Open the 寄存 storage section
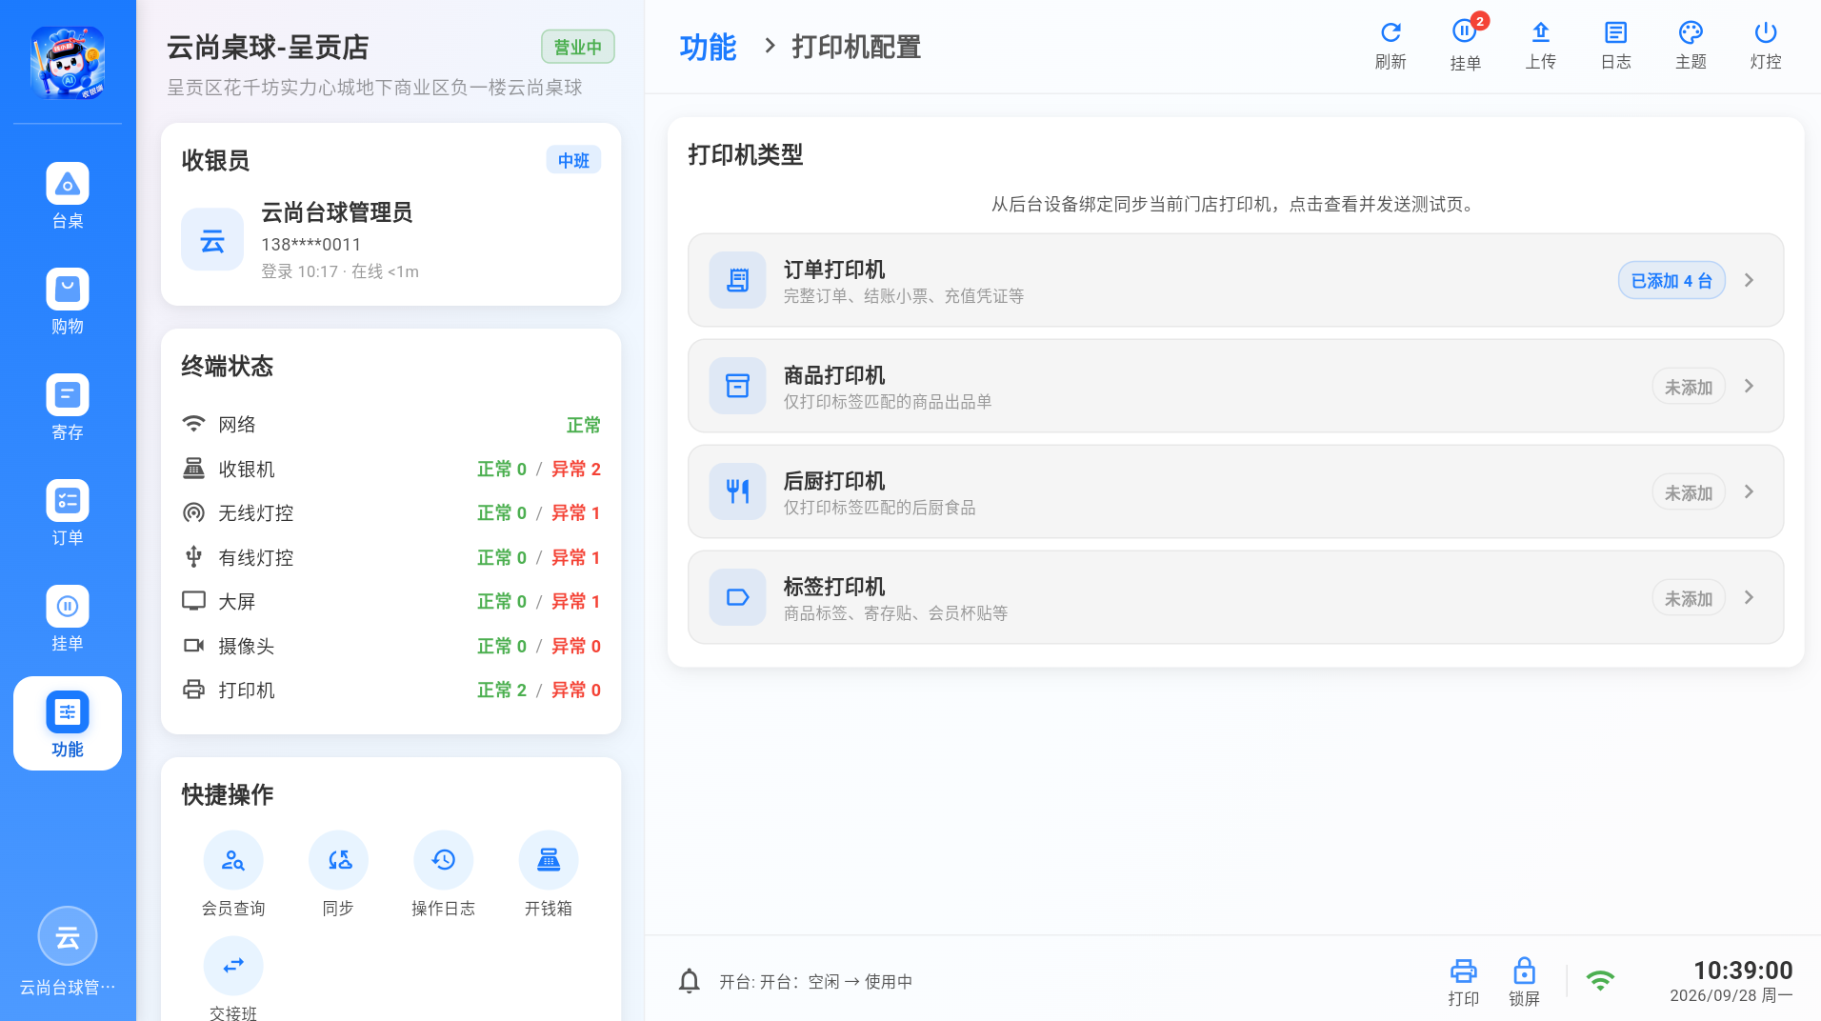1821x1021 pixels. point(68,407)
